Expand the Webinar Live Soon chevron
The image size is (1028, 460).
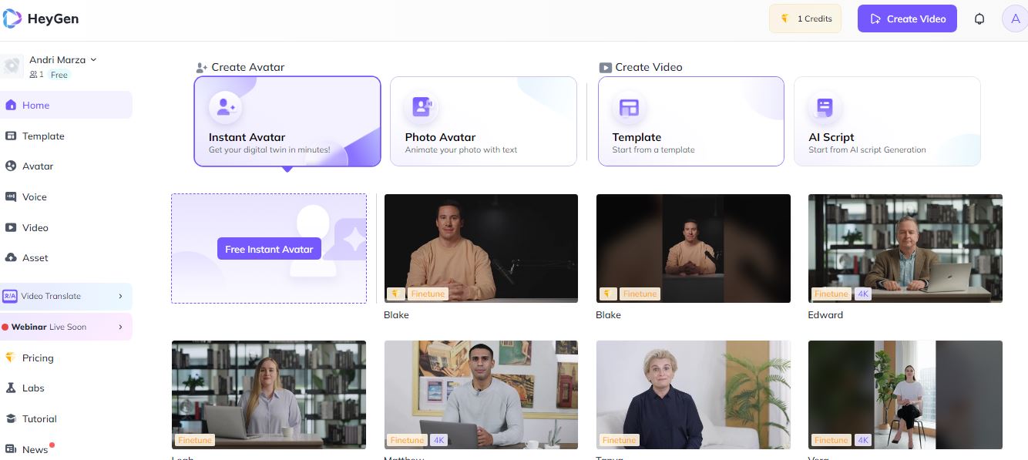click(120, 327)
